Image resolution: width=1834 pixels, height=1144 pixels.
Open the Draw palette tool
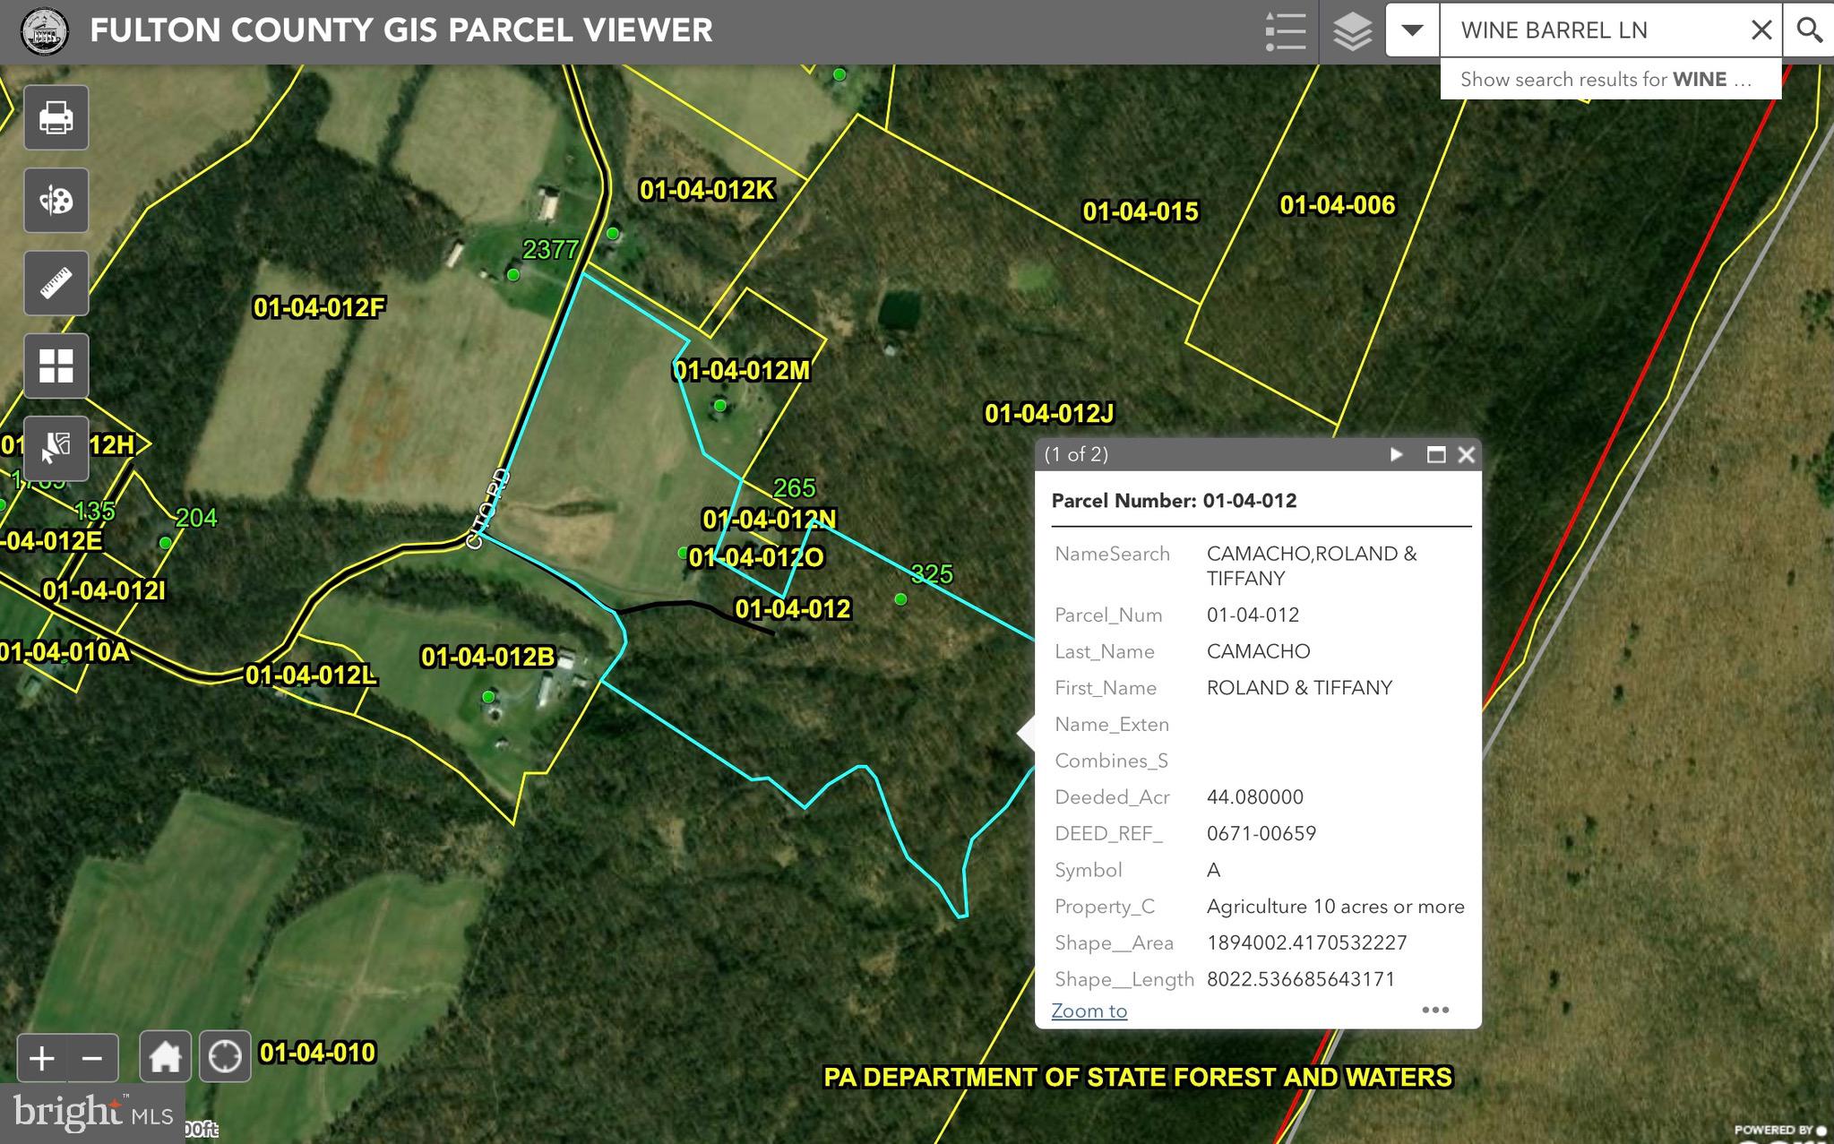click(x=56, y=200)
